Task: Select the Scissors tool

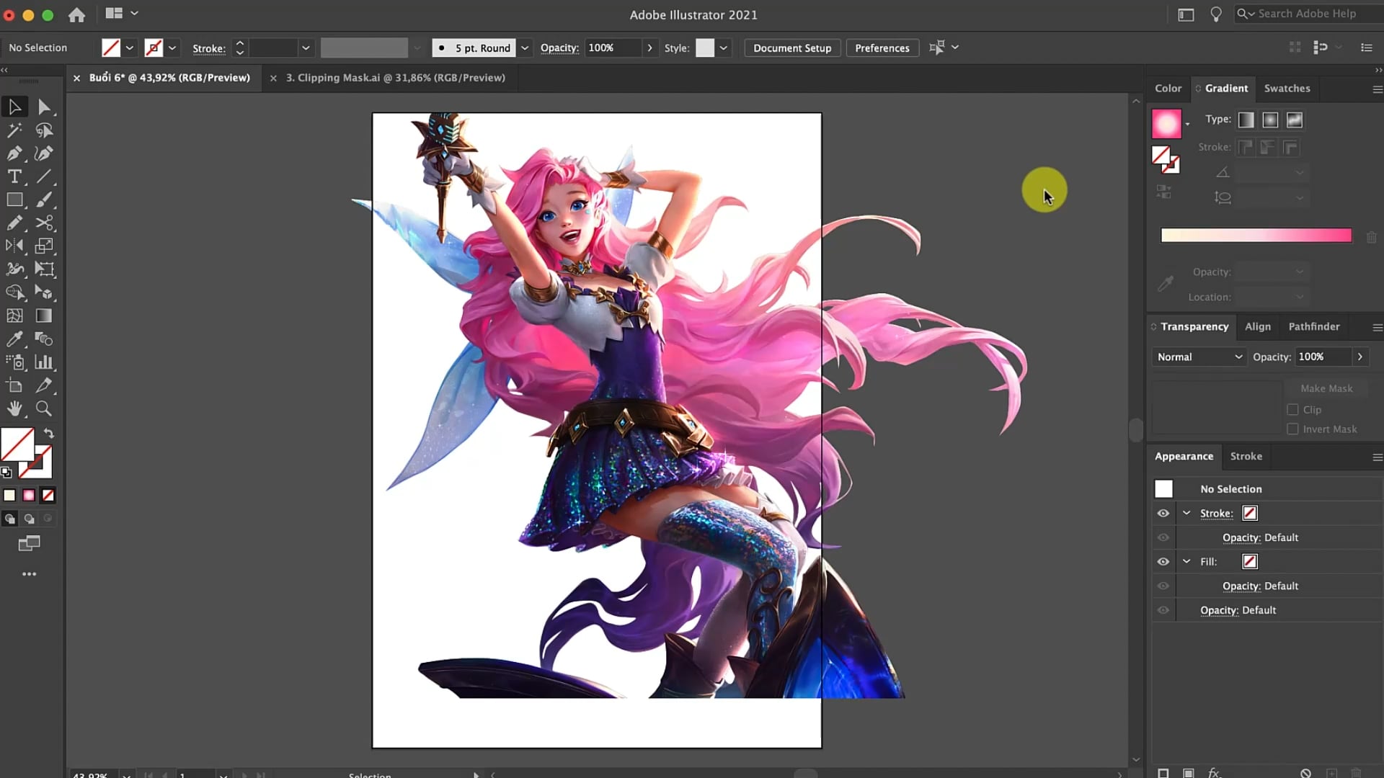Action: pos(44,223)
